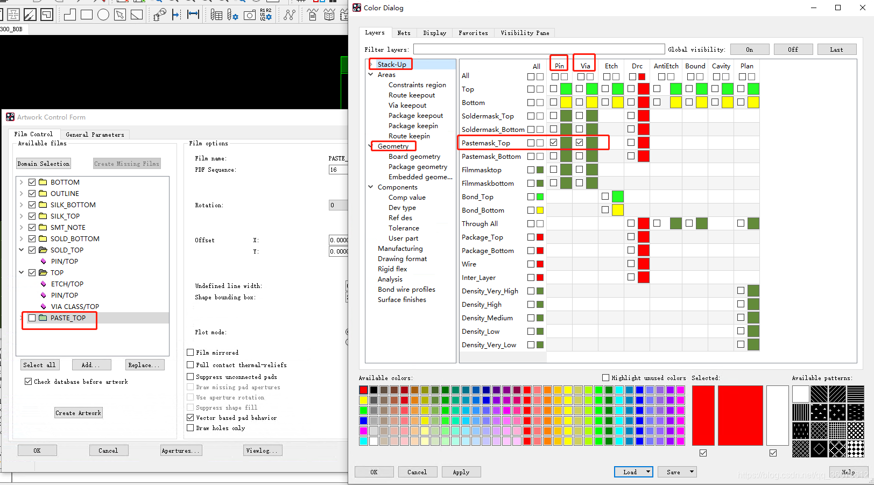Collapse the SOLD_TOP film folder
The image size is (874, 485).
(22, 250)
